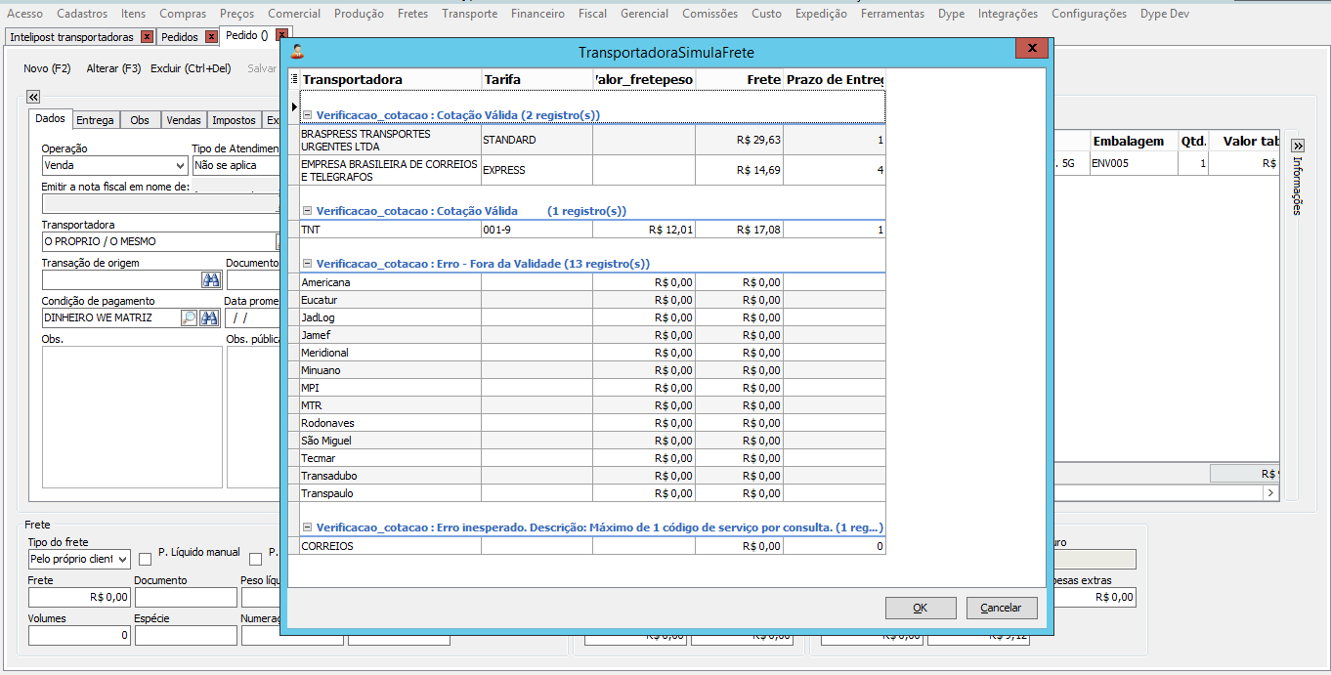Search Transação de origem with binoculars icon
Viewport: 1331px width, 675px height.
[x=211, y=280]
